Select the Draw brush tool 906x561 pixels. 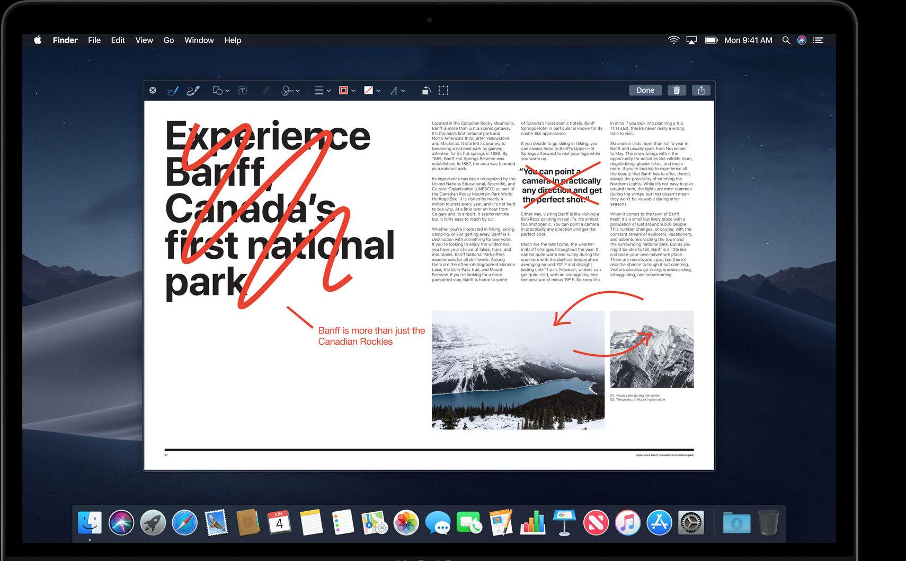pyautogui.click(x=193, y=91)
